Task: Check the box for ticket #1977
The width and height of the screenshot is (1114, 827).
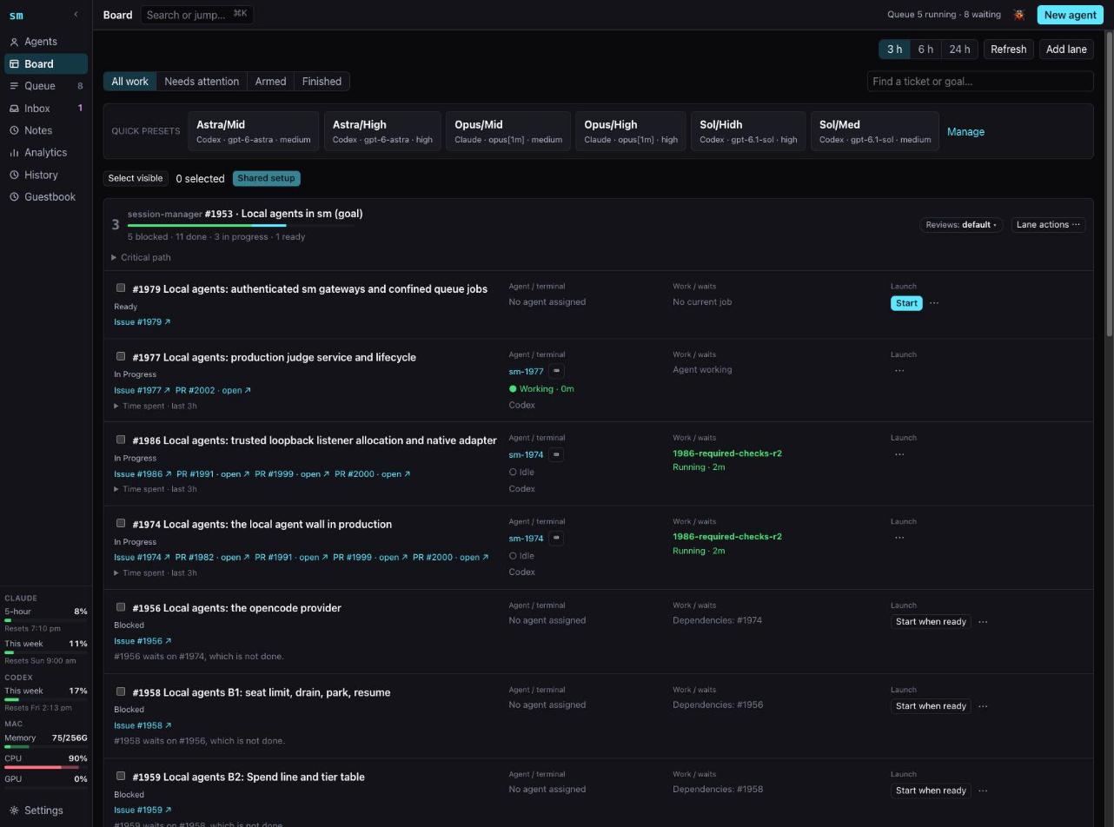Action: pos(121,356)
